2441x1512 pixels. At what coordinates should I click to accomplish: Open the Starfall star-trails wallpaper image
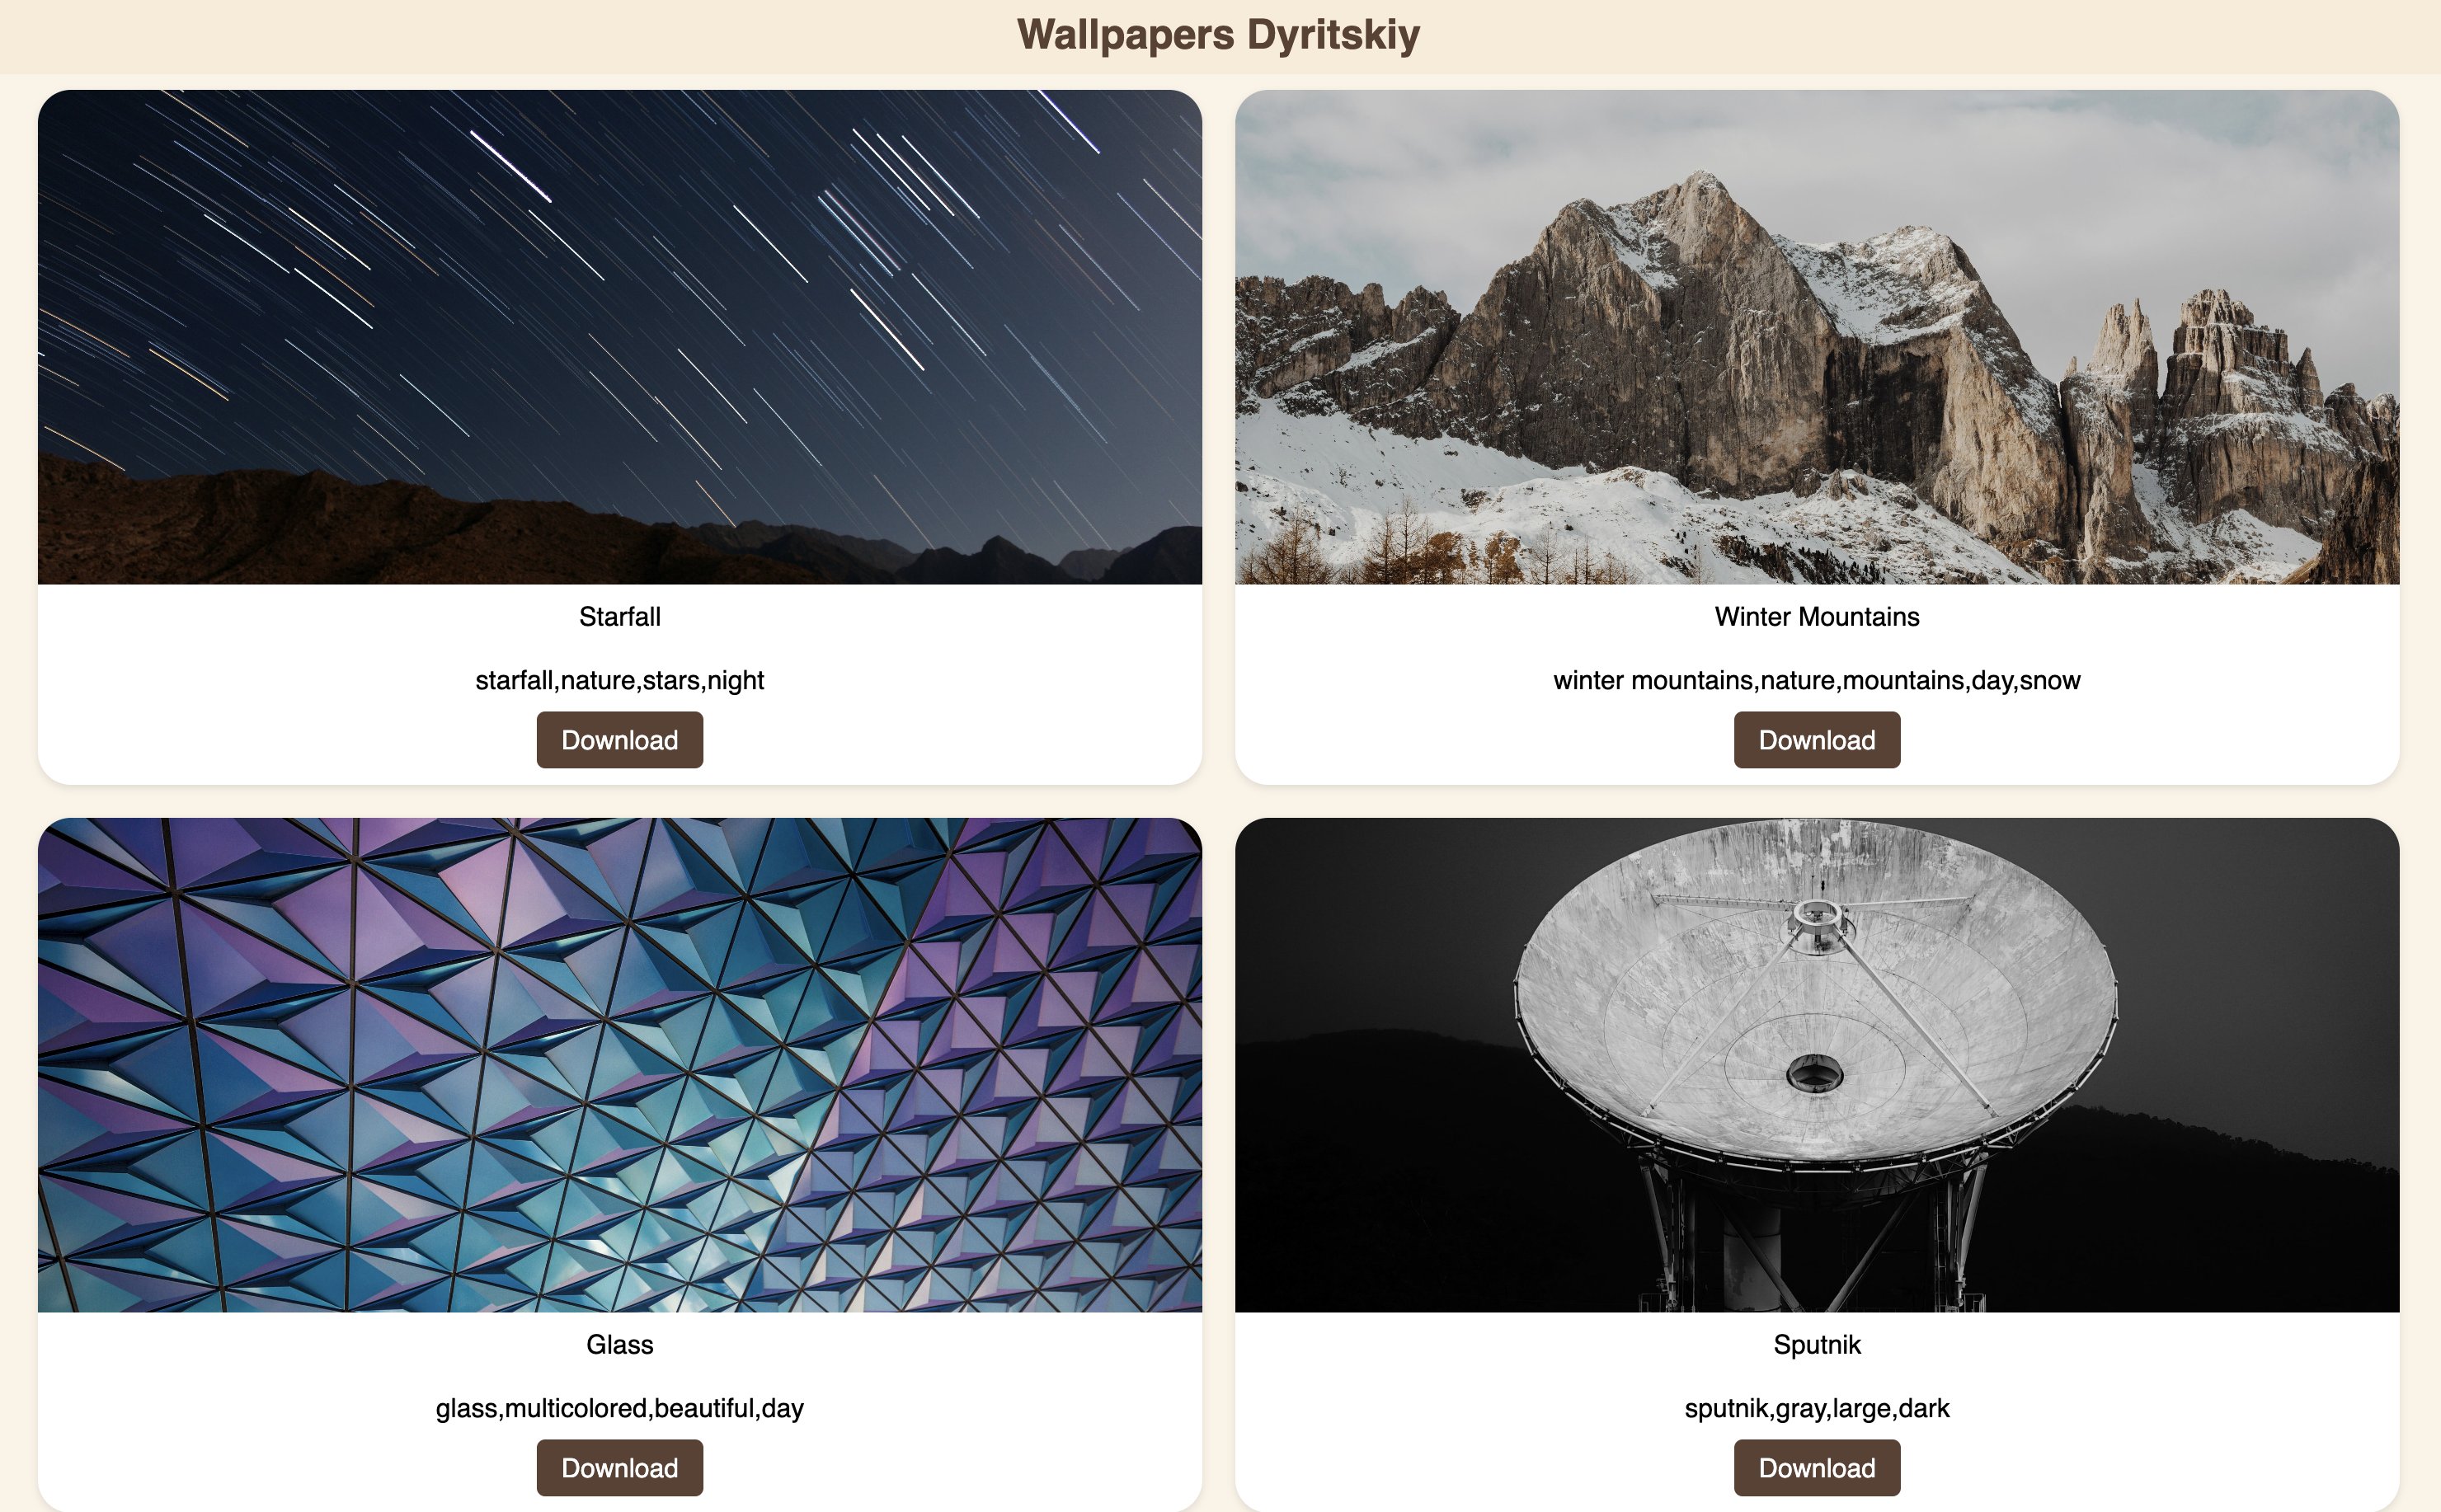click(620, 337)
